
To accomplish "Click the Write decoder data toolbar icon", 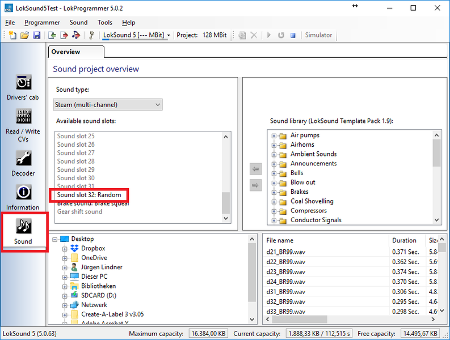I will tap(64, 35).
